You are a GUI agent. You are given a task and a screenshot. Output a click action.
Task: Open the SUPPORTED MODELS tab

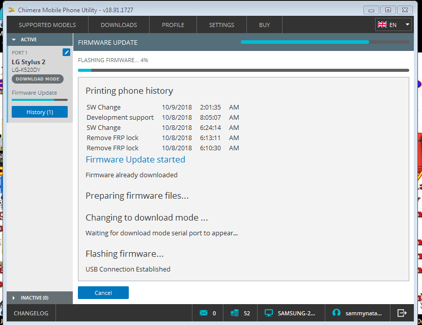(47, 25)
